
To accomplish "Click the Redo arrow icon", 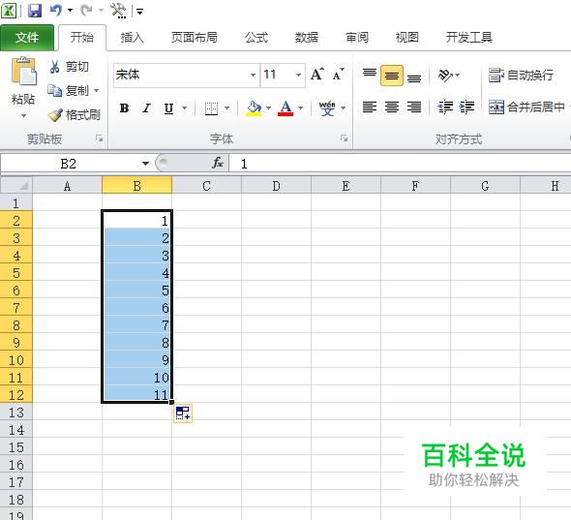I will point(87,11).
